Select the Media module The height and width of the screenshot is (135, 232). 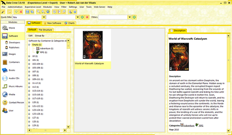coord(13,94)
